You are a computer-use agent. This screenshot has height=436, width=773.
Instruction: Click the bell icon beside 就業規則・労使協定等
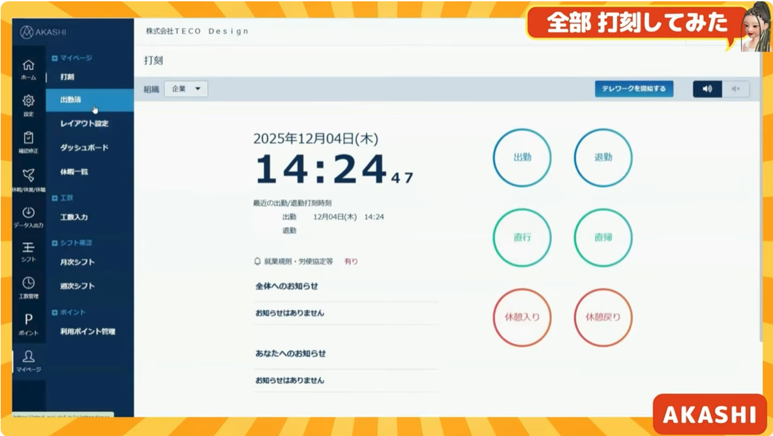click(257, 261)
